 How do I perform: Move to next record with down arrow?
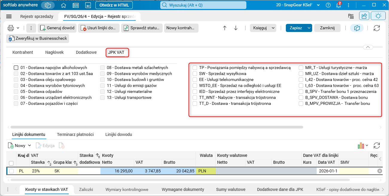click(x=236, y=28)
